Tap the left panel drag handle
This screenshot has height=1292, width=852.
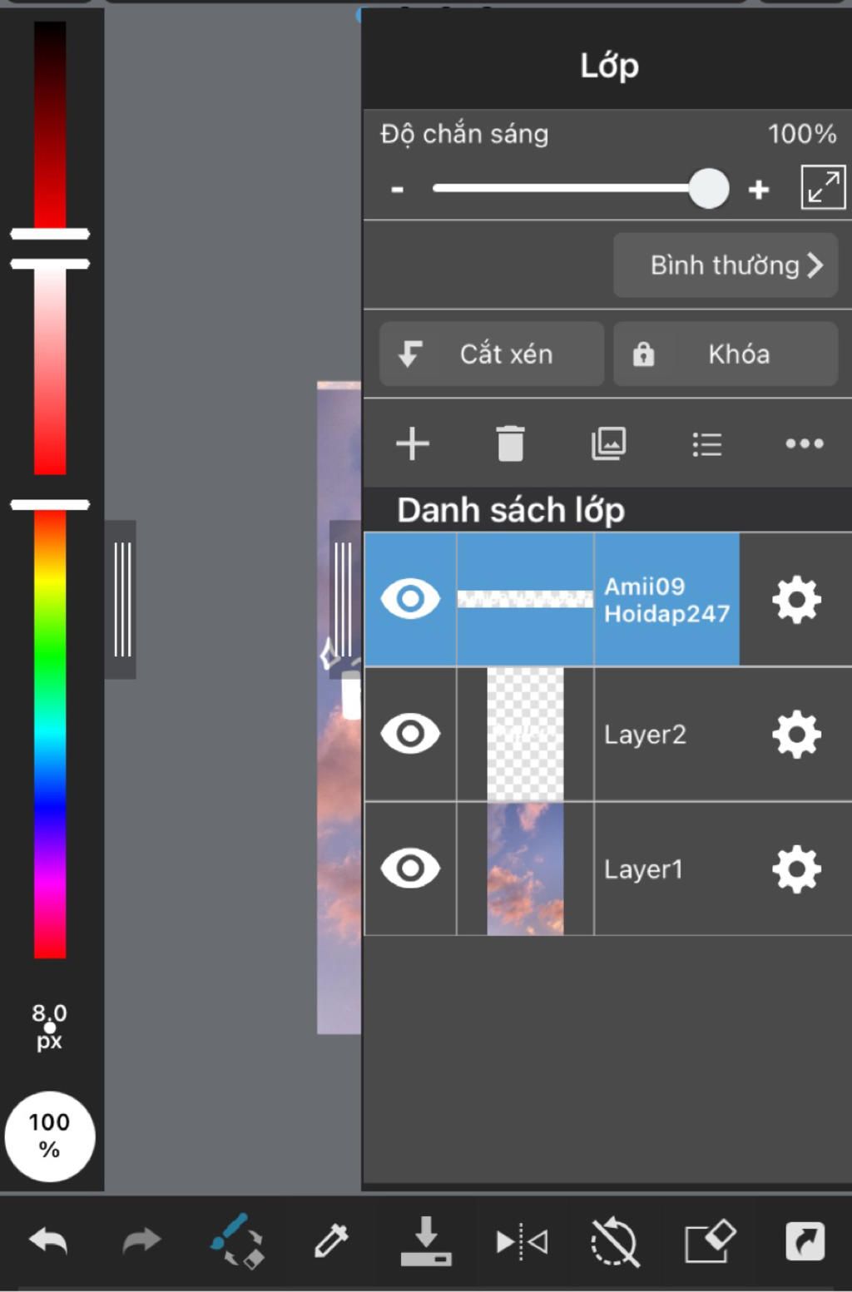121,599
